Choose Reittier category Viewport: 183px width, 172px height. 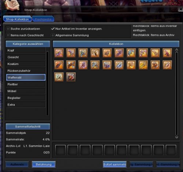[x=26, y=84]
